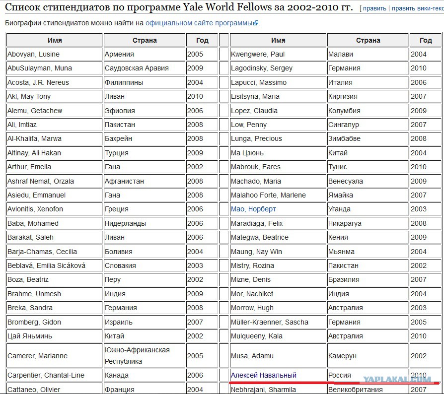Click the right Имя column header
The width and height of the screenshot is (444, 394).
click(x=278, y=40)
